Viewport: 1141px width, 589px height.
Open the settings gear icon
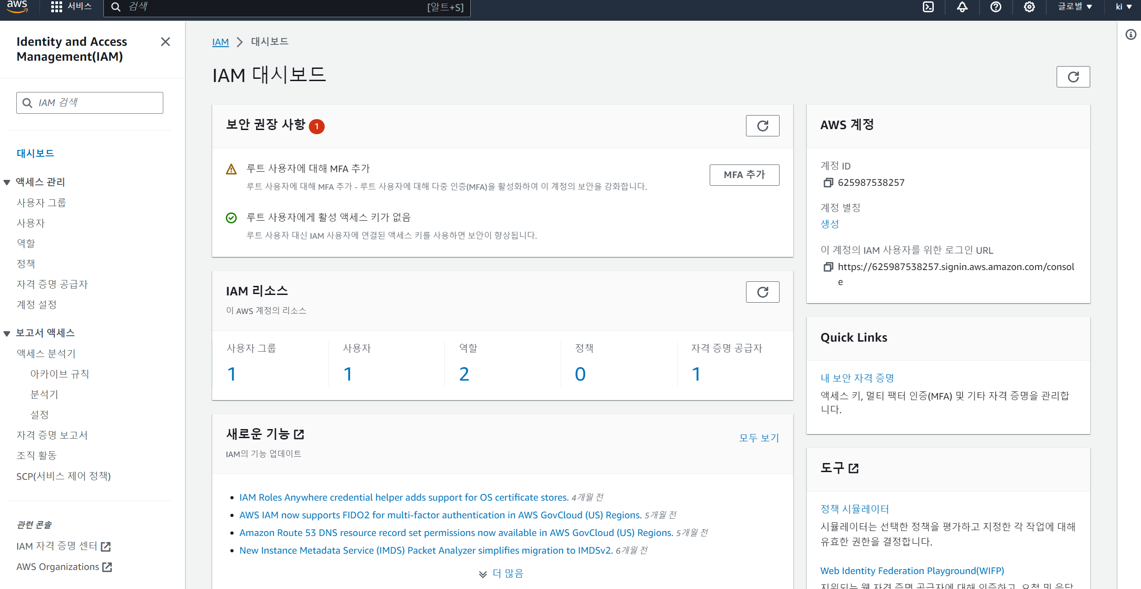point(1029,7)
